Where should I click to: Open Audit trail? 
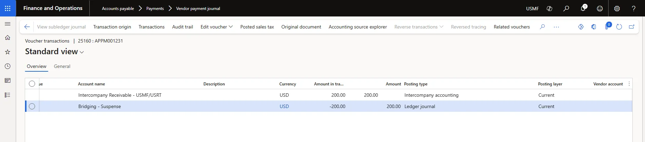182,27
